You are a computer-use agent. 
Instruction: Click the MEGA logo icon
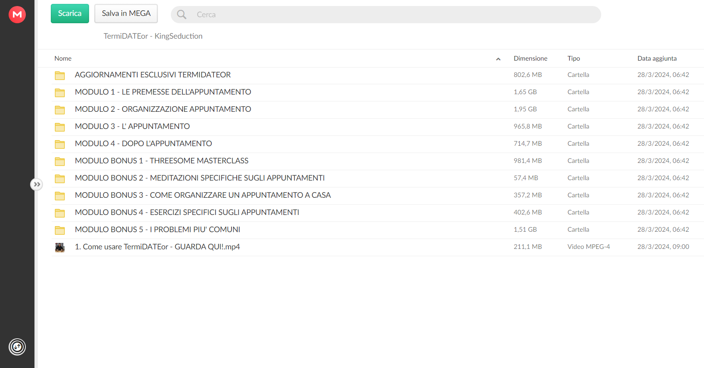17,15
